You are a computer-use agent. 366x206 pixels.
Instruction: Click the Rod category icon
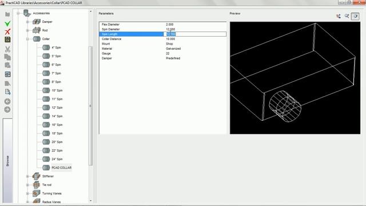37,30
